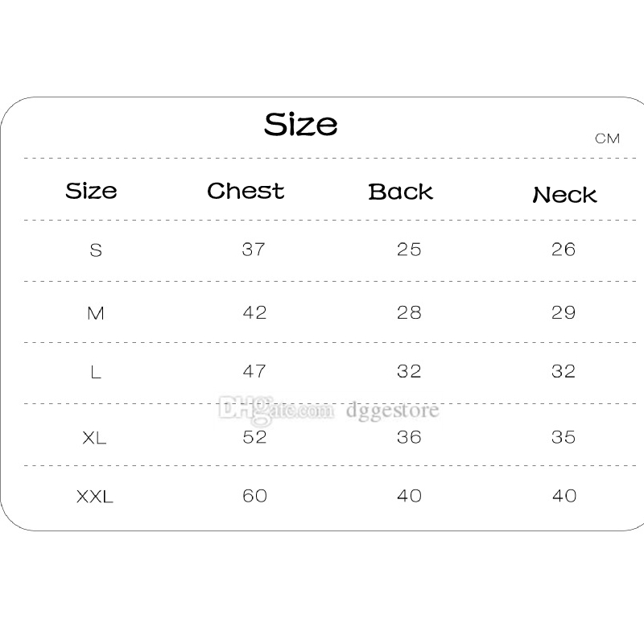This screenshot has width=644, height=644.
Task: Click back value 36 for size XL
Action: click(x=409, y=436)
